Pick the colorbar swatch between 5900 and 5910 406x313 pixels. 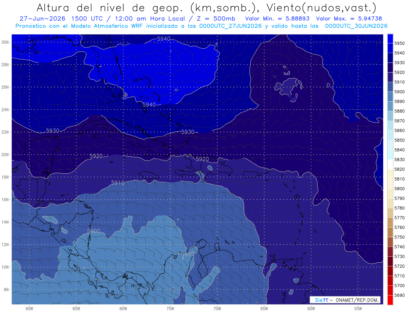390,87
